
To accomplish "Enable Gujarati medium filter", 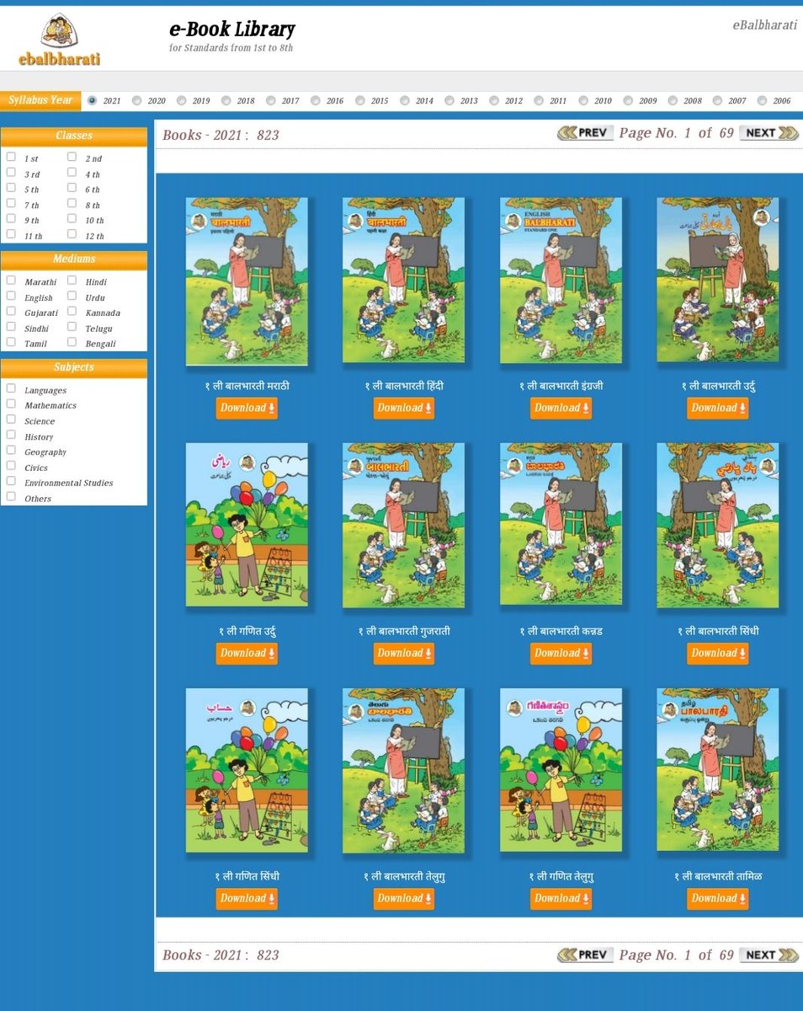I will 11,311.
